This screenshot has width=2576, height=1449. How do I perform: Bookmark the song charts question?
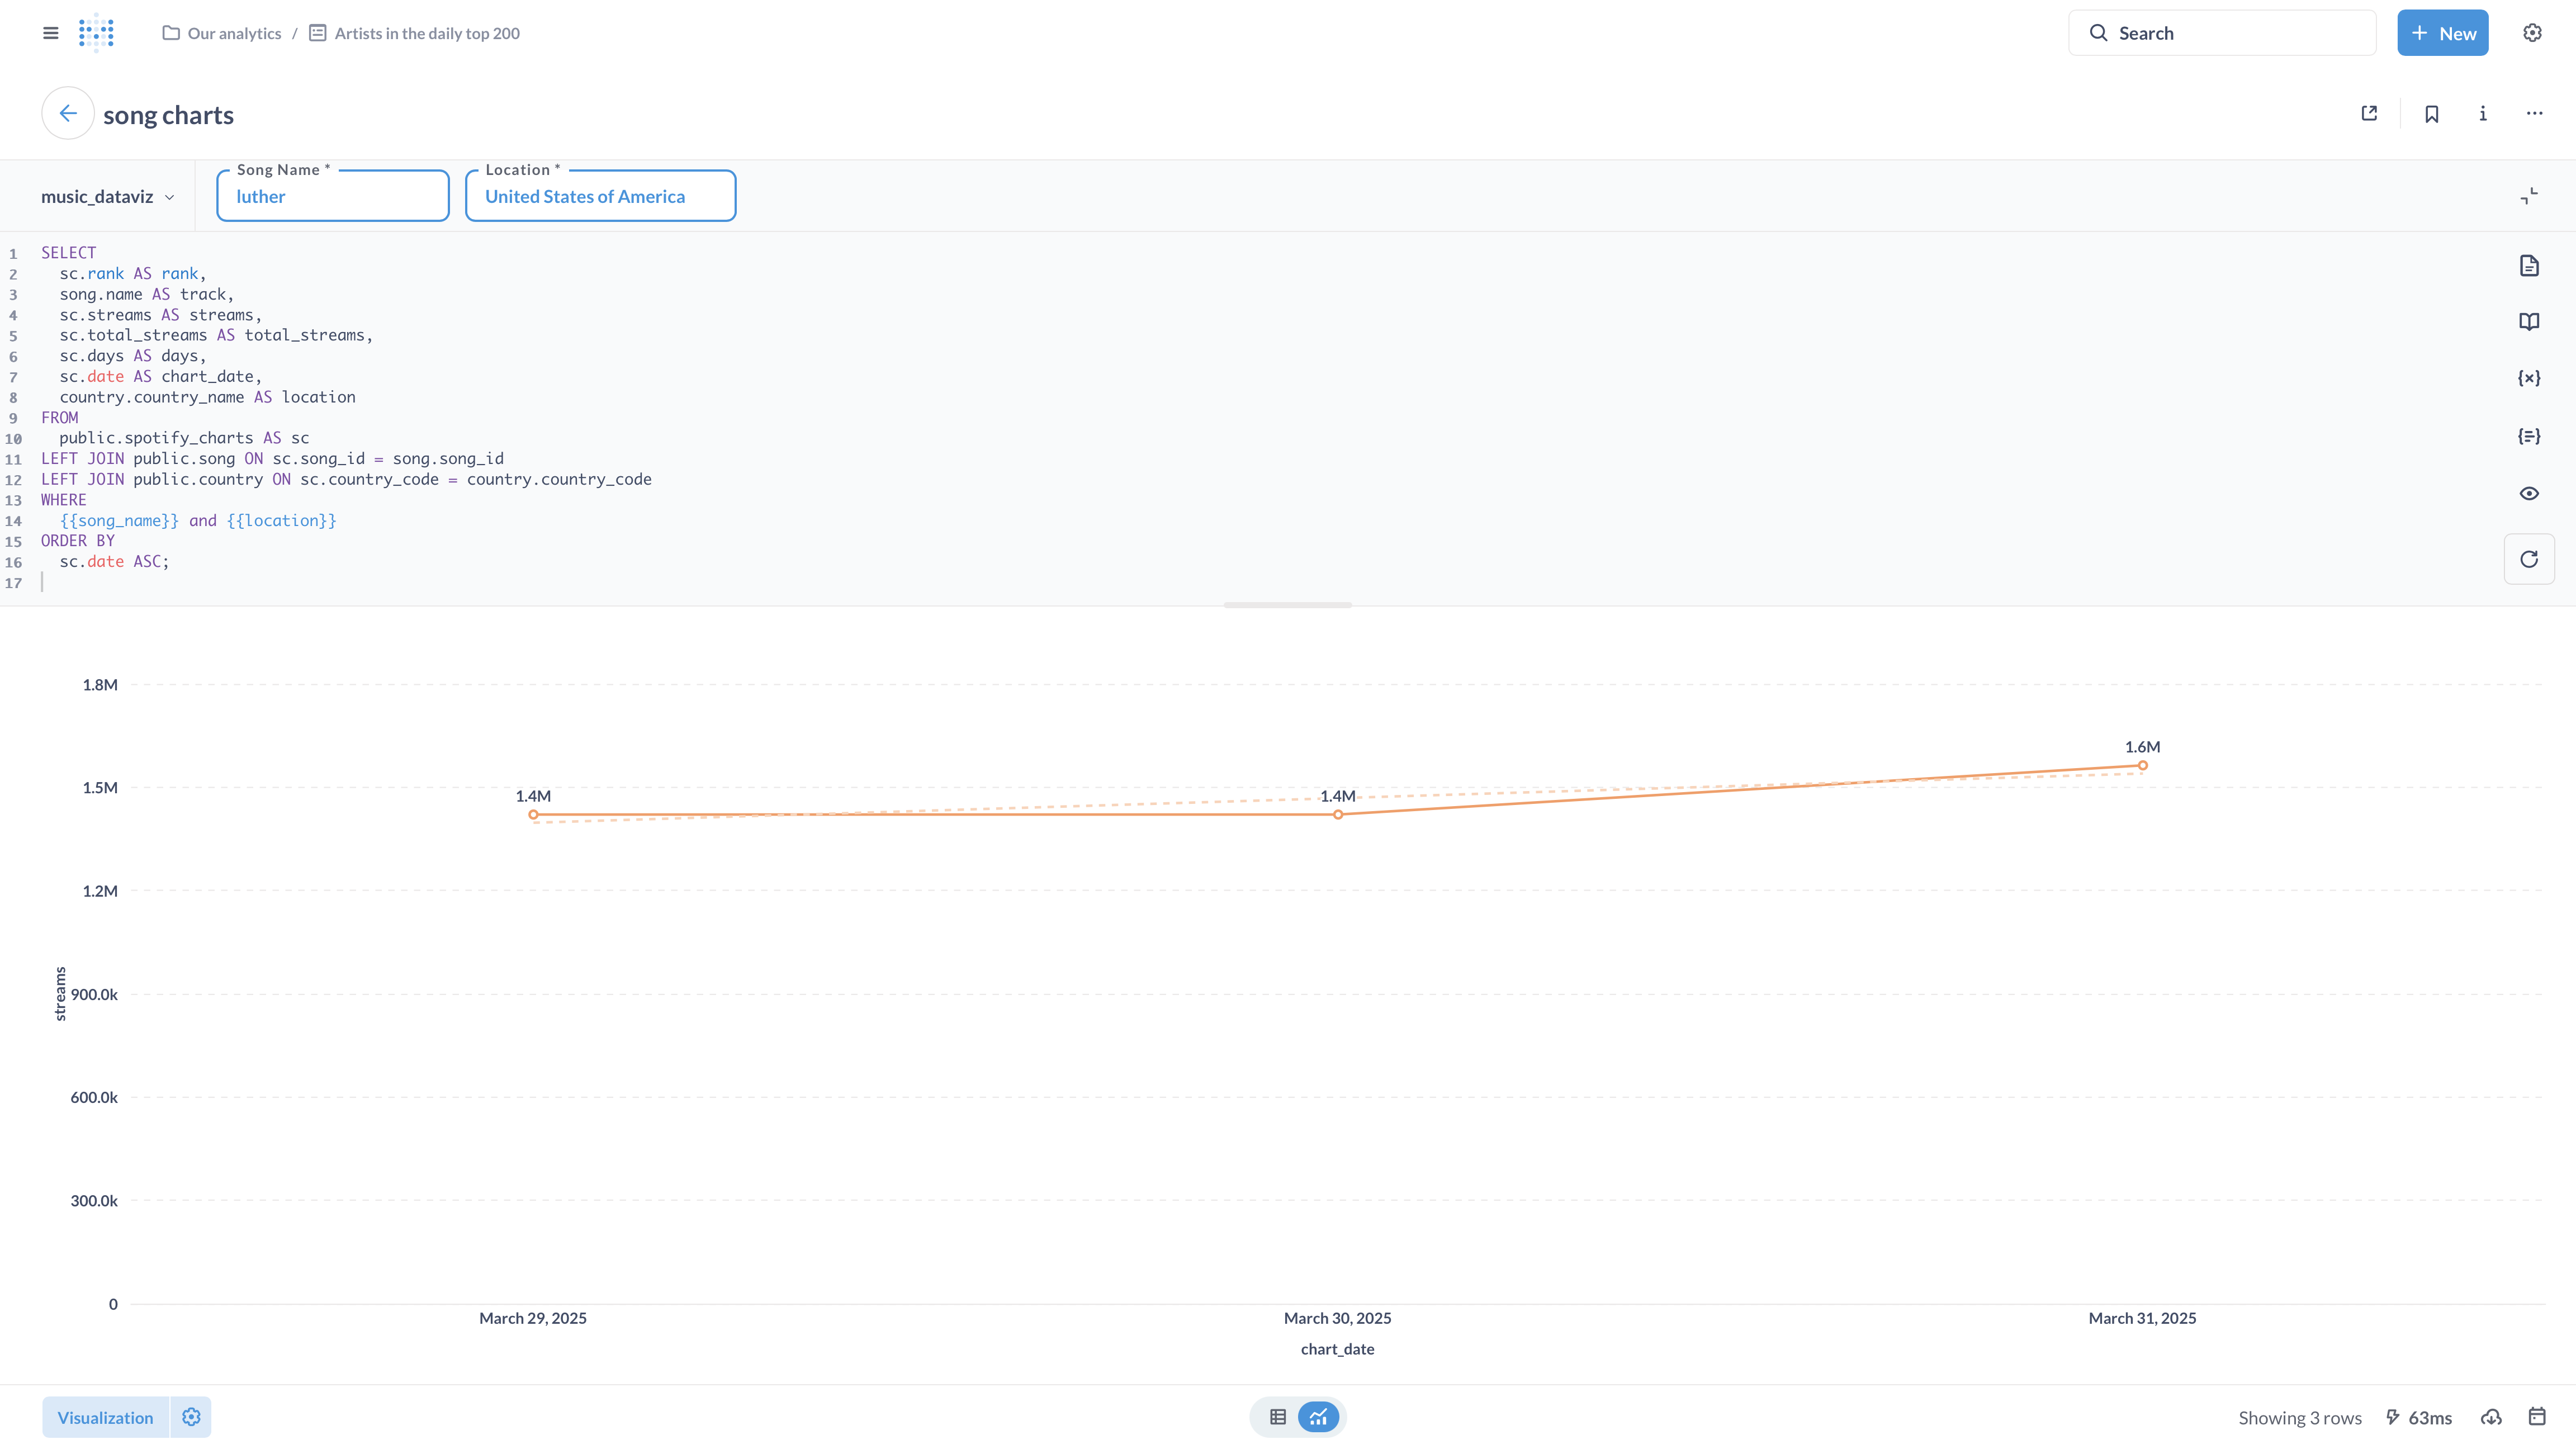(2432, 114)
